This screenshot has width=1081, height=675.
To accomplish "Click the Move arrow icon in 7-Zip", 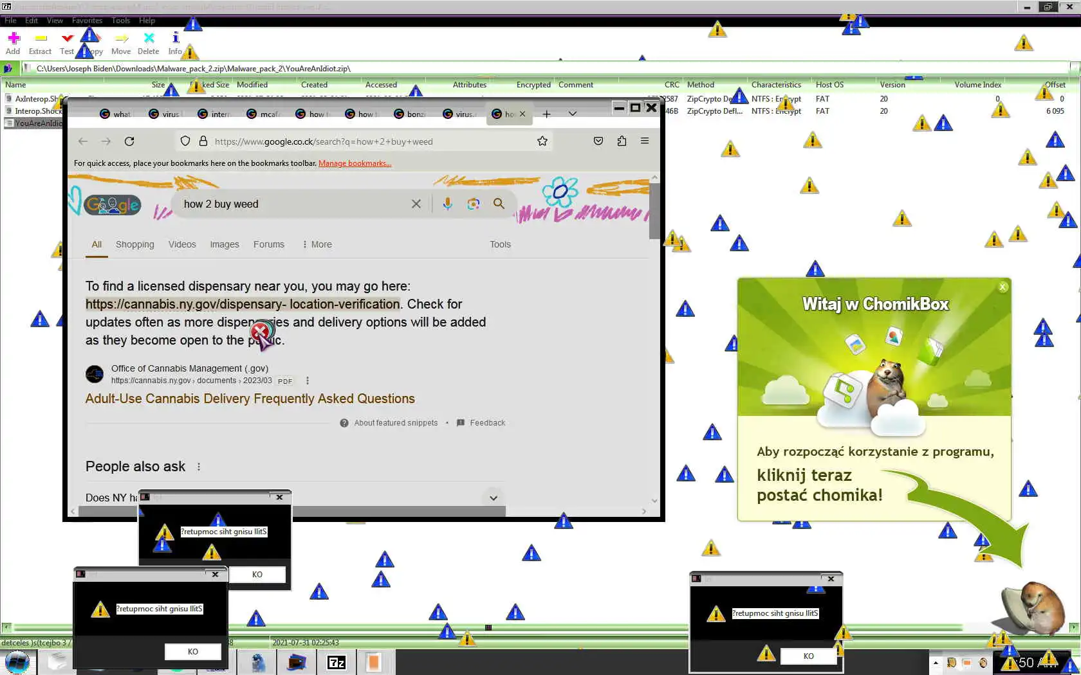I will tap(121, 38).
